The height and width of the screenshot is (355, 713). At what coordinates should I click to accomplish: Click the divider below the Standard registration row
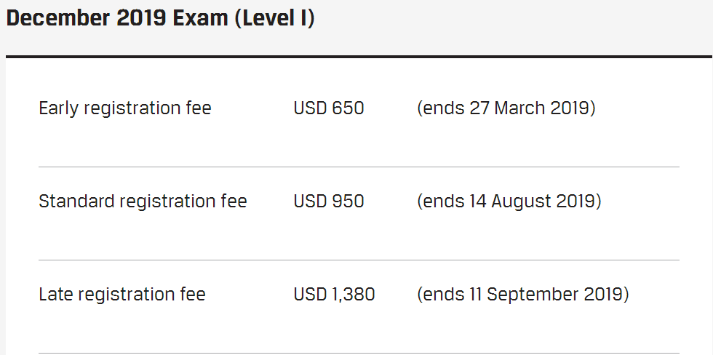[359, 260]
